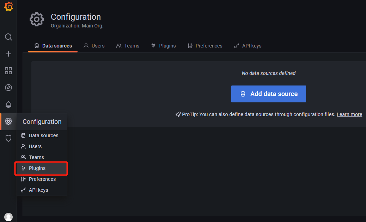Image resolution: width=366 pixels, height=222 pixels.
Task: Follow the Learn more link
Action: point(349,114)
